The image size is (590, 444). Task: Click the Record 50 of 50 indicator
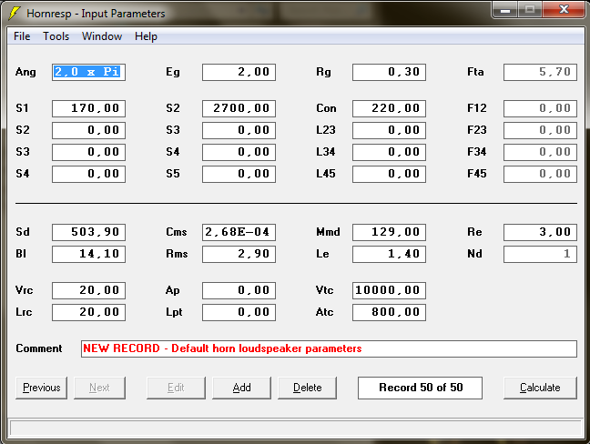click(421, 388)
